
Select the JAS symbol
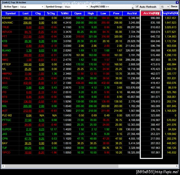[x=4, y=134]
